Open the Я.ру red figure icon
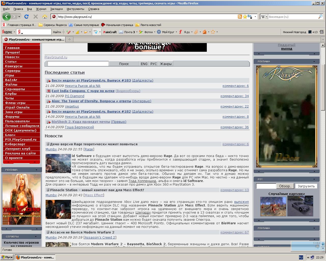The height and width of the screenshot is (261, 326). click(181, 32)
